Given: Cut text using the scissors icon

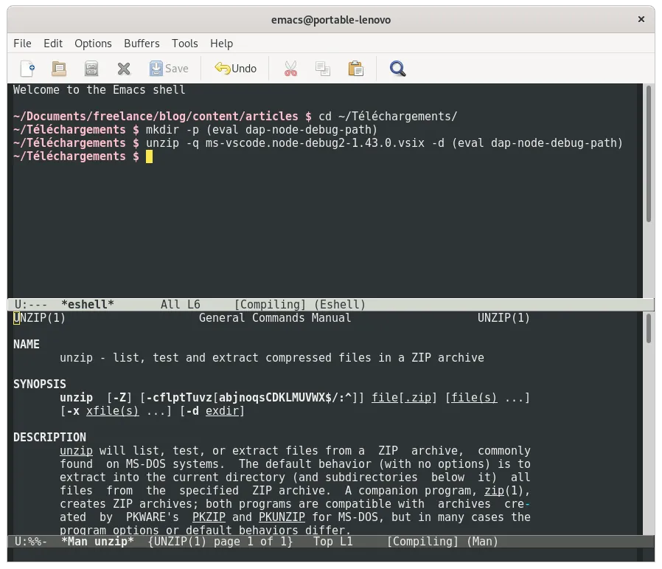Looking at the screenshot, I should [x=290, y=68].
